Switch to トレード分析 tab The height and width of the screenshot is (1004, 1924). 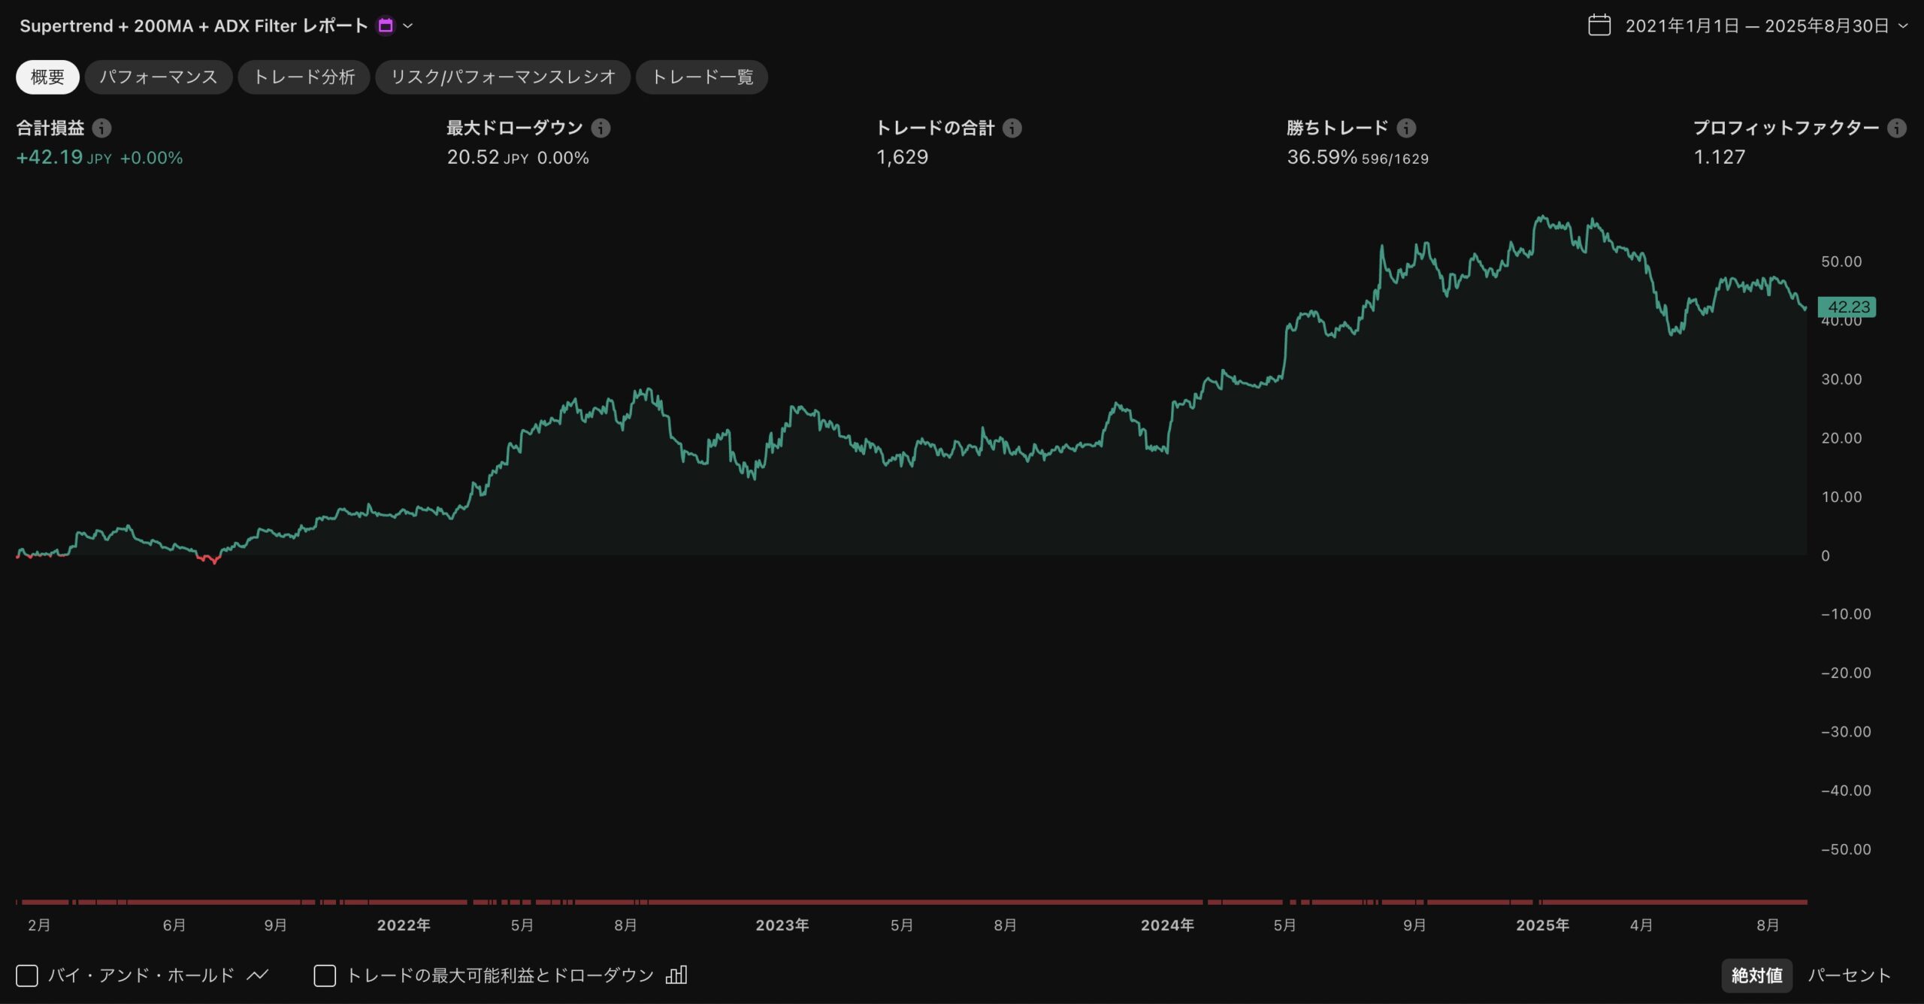(x=304, y=77)
